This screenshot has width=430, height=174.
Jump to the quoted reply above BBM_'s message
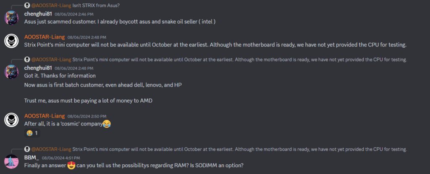tap(240, 148)
